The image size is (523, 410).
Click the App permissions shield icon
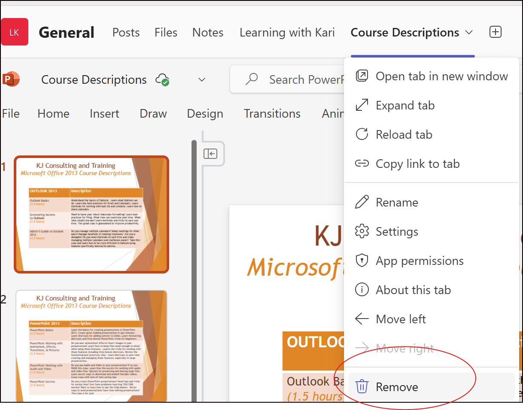[362, 261]
